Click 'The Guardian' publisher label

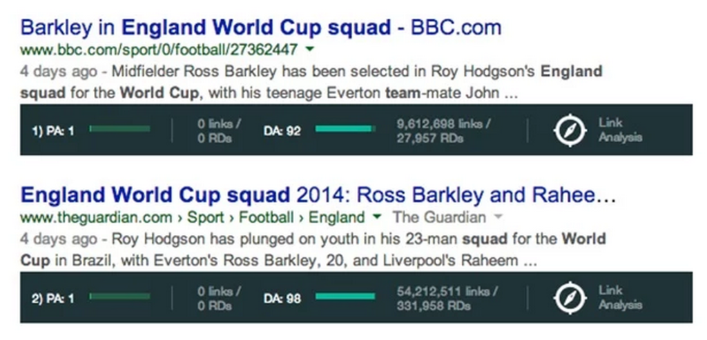[439, 217]
